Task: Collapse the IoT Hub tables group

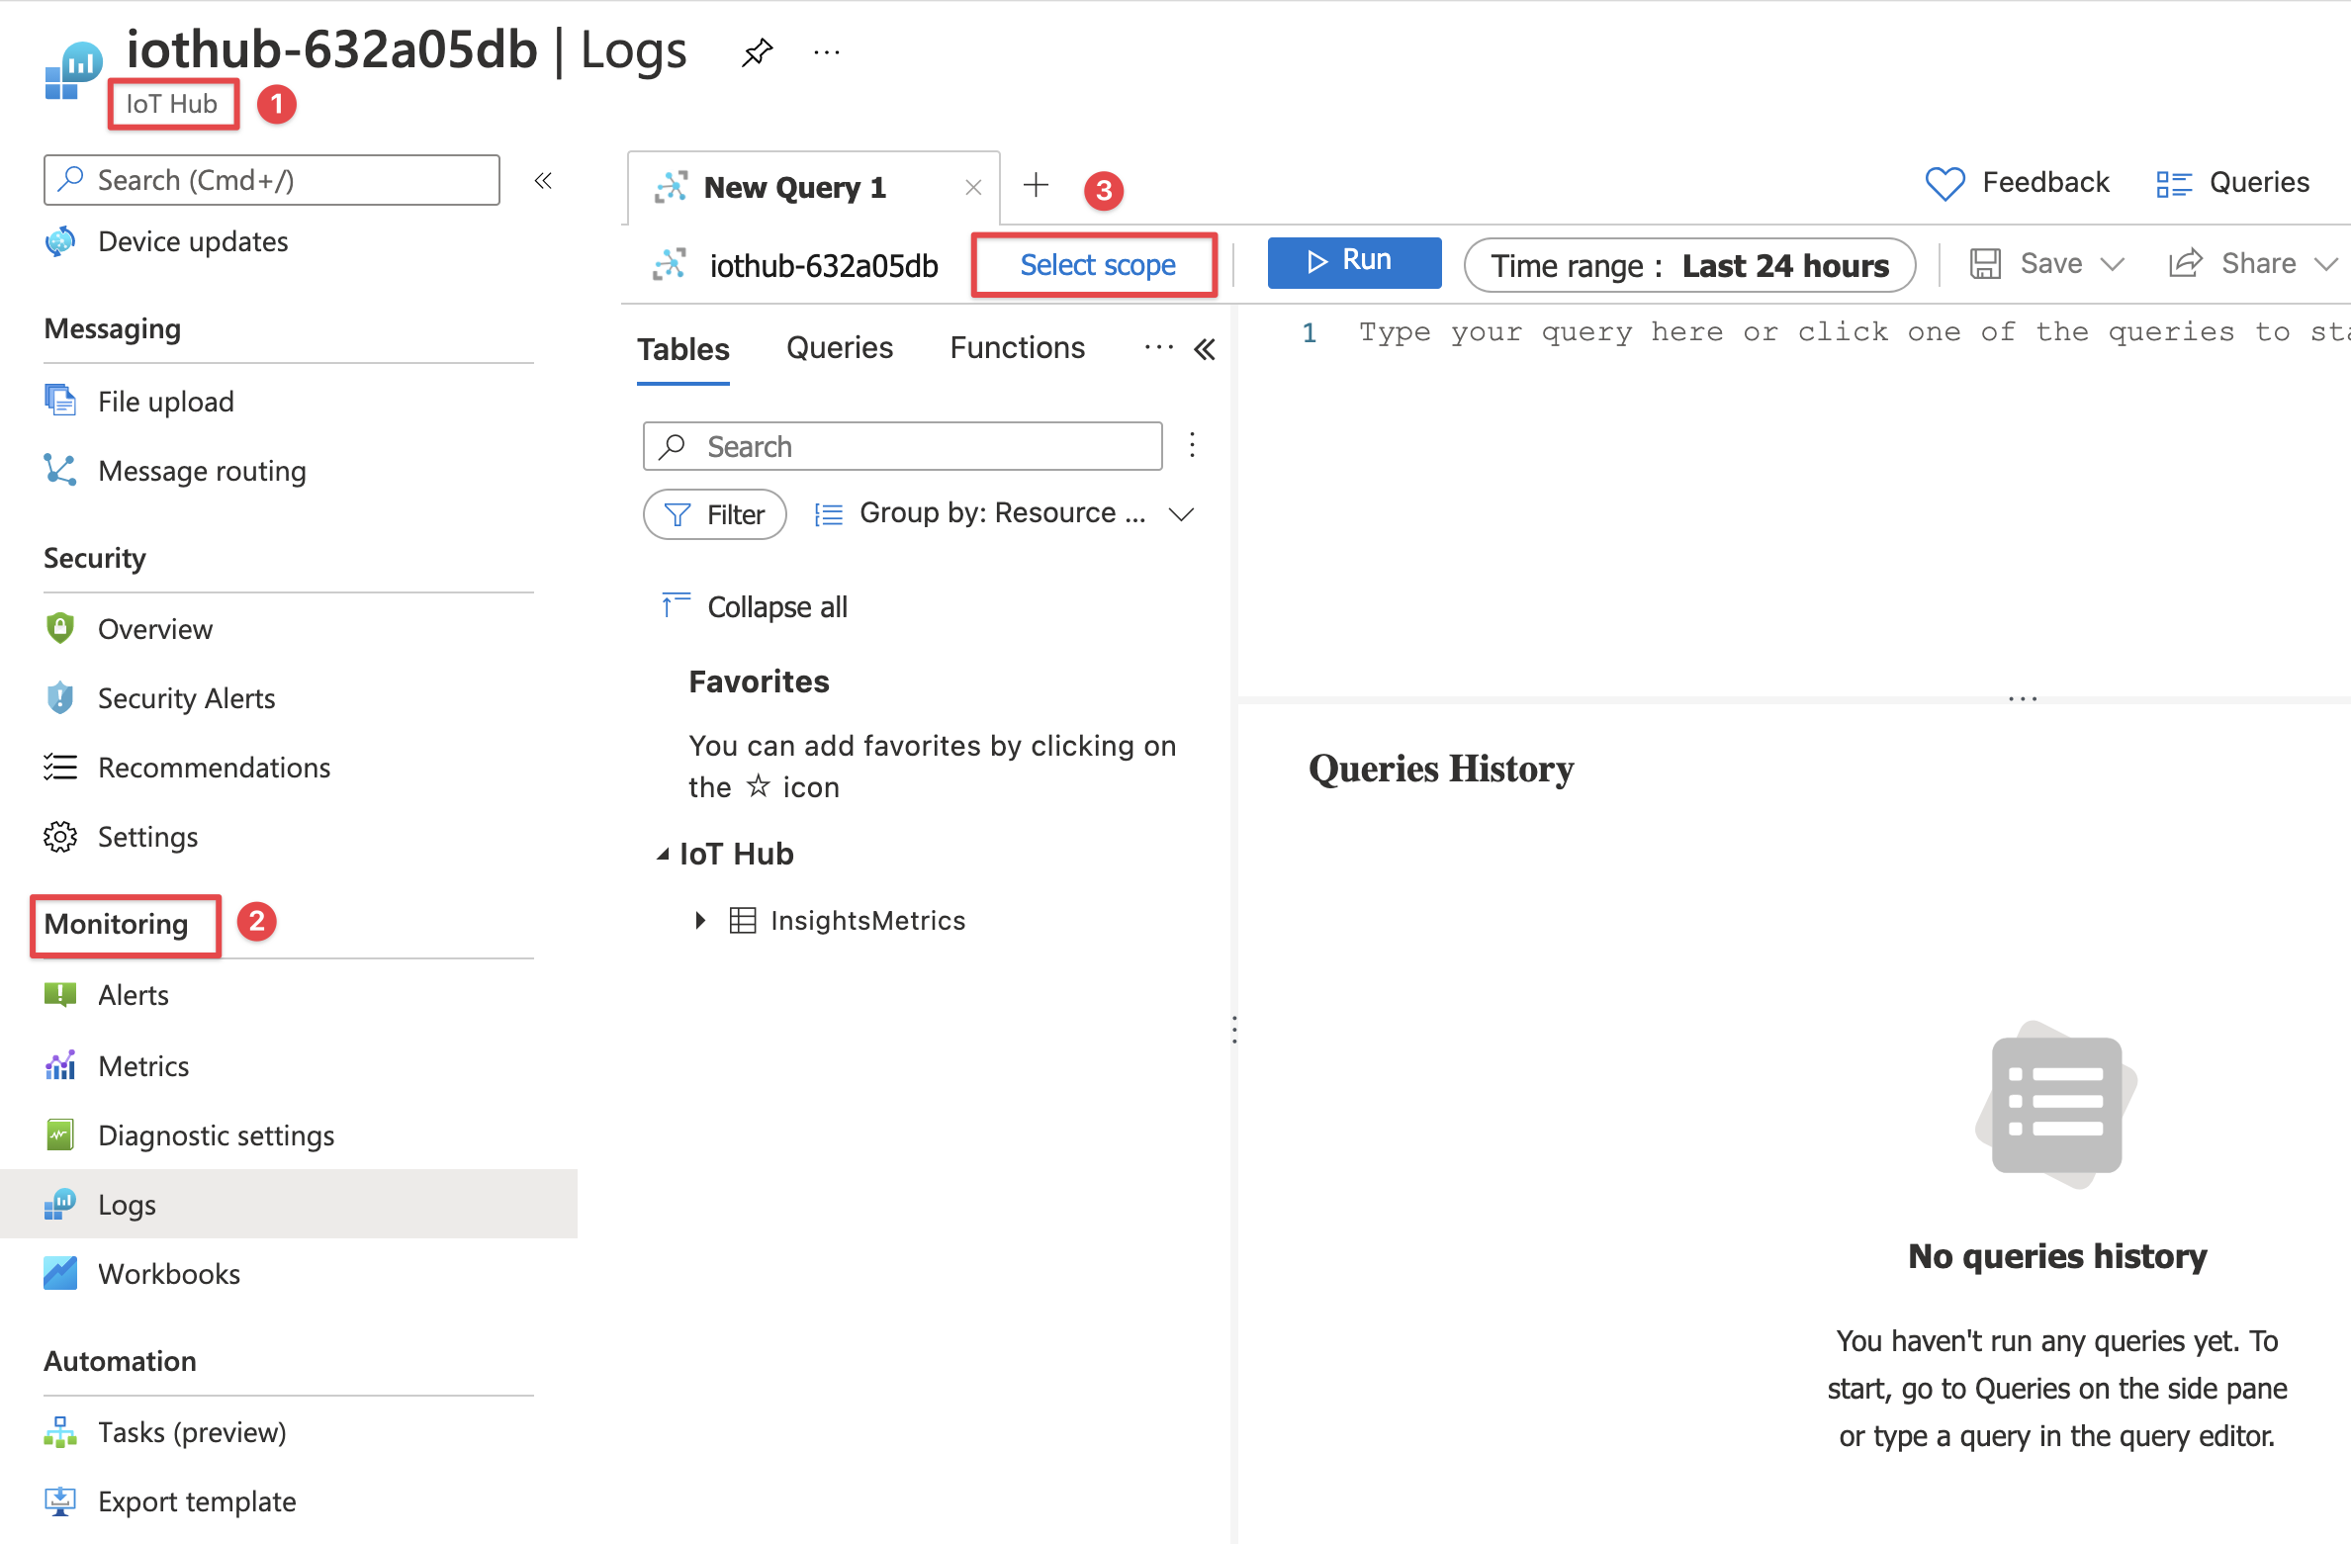Action: click(x=663, y=855)
